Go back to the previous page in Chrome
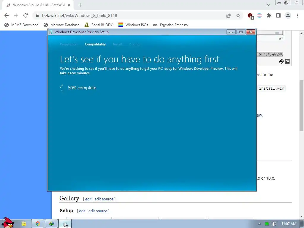The image size is (304, 228). coord(7,15)
